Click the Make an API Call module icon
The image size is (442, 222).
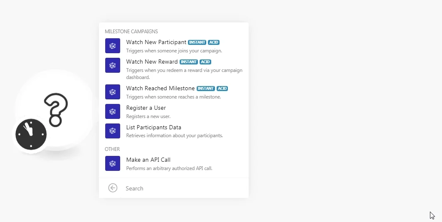[x=112, y=163]
